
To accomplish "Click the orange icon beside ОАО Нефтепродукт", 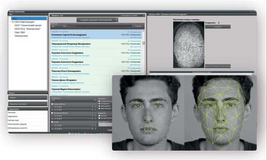I will (x=13, y=22).
